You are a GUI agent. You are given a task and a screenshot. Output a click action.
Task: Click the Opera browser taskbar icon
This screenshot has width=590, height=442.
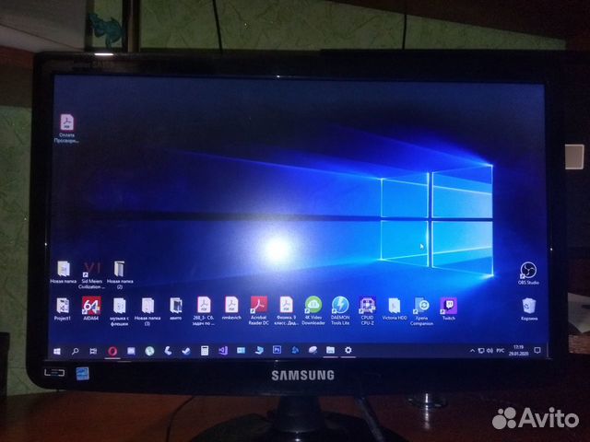pos(113,350)
